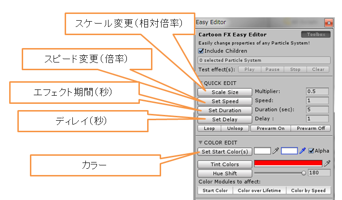Click the Hue Shift button

[225, 173]
